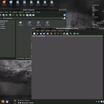This screenshot has height=104, width=104.
Task: Open the Zakladki menu in KWrite
Action: pos(48,31)
